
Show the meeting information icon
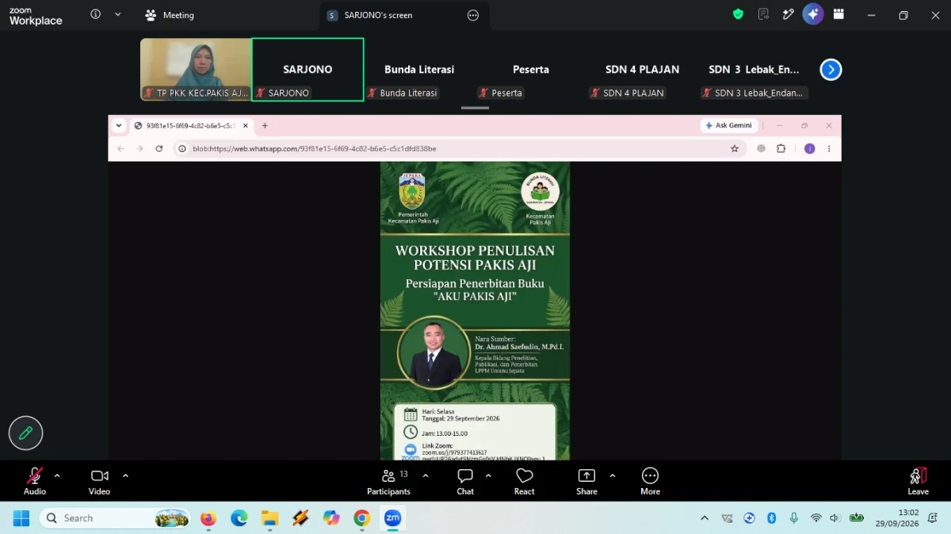click(x=96, y=14)
